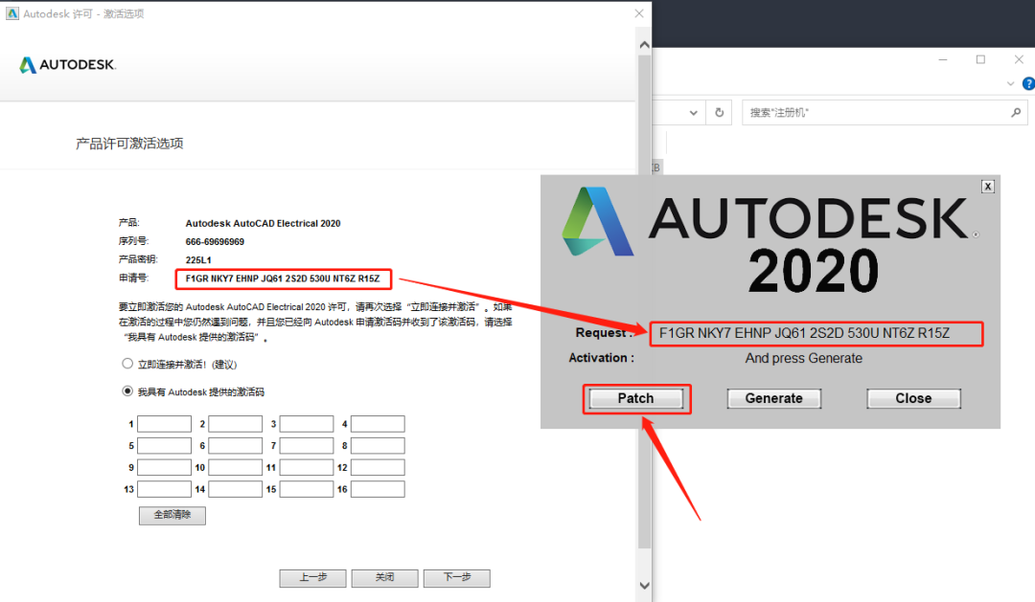The image size is (1035, 602).
Task: Click activation code field 5
Action: tap(165, 446)
